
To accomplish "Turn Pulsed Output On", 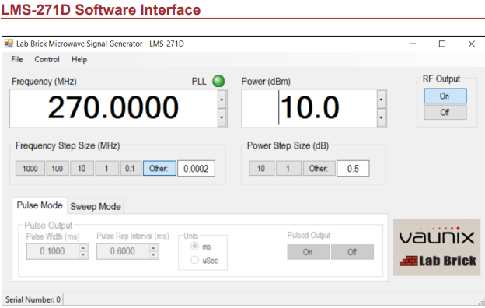I will (x=308, y=252).
